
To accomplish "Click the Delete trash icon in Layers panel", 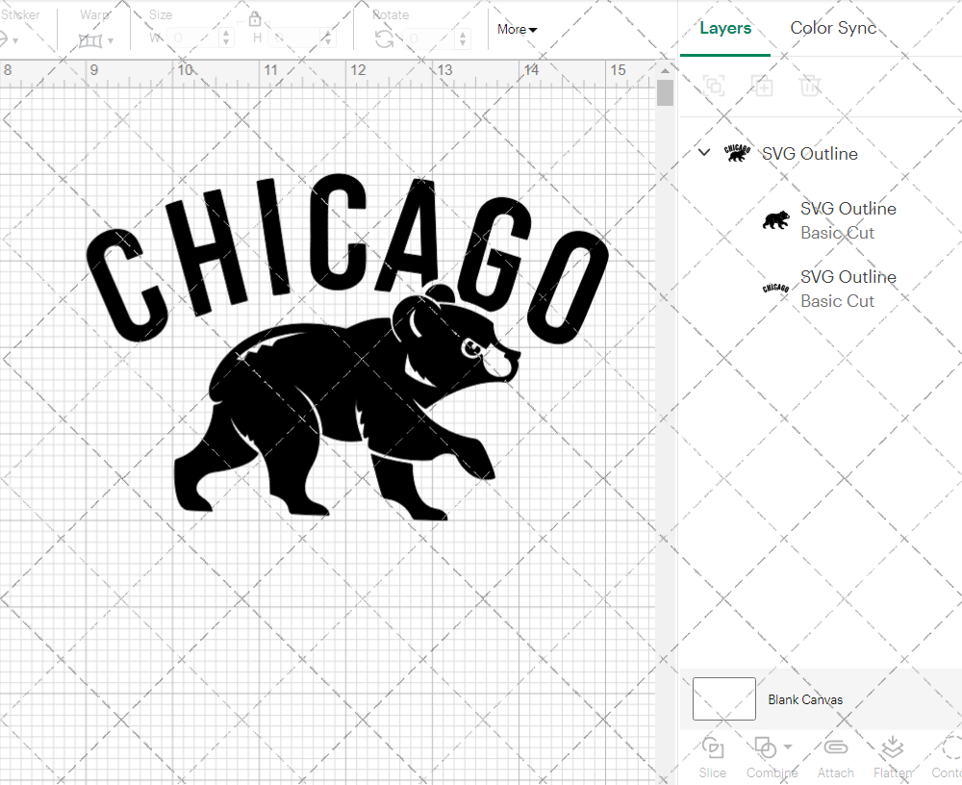I will [810, 86].
